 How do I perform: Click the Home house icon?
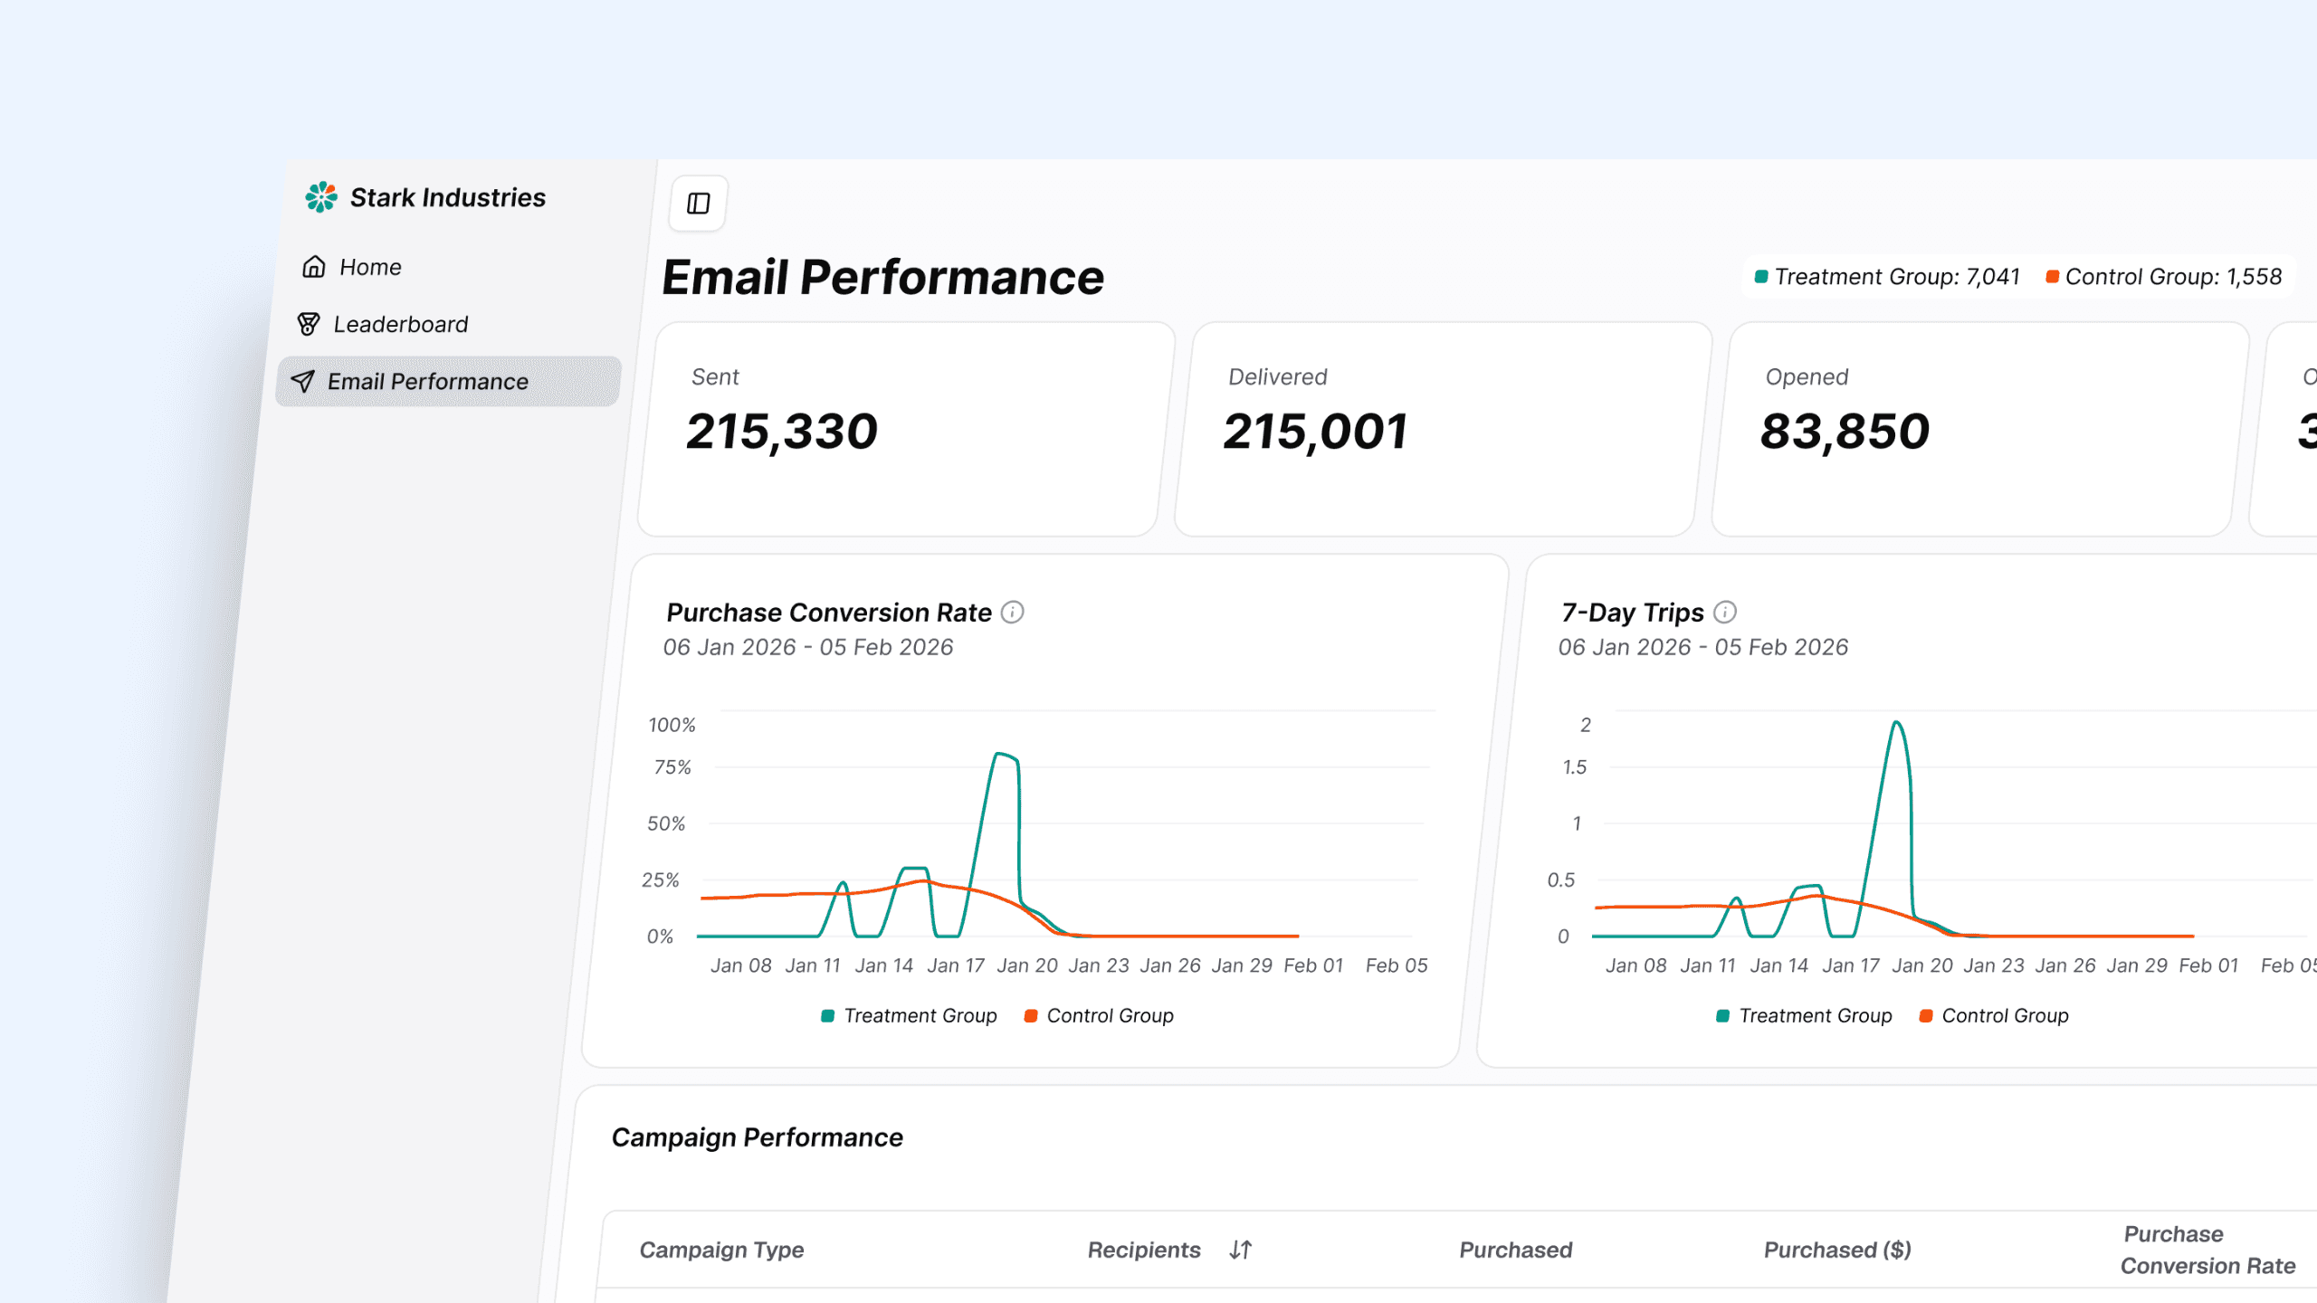click(314, 267)
